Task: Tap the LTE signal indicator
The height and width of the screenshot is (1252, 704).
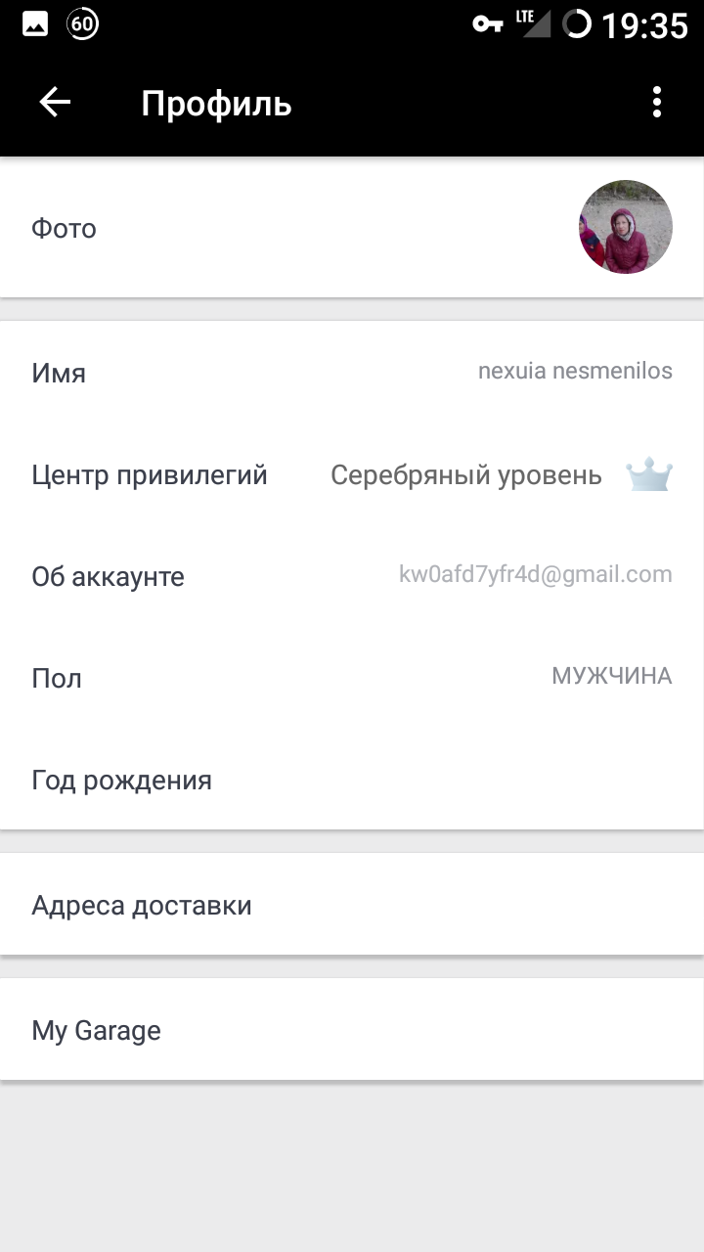Action: pyautogui.click(x=534, y=23)
